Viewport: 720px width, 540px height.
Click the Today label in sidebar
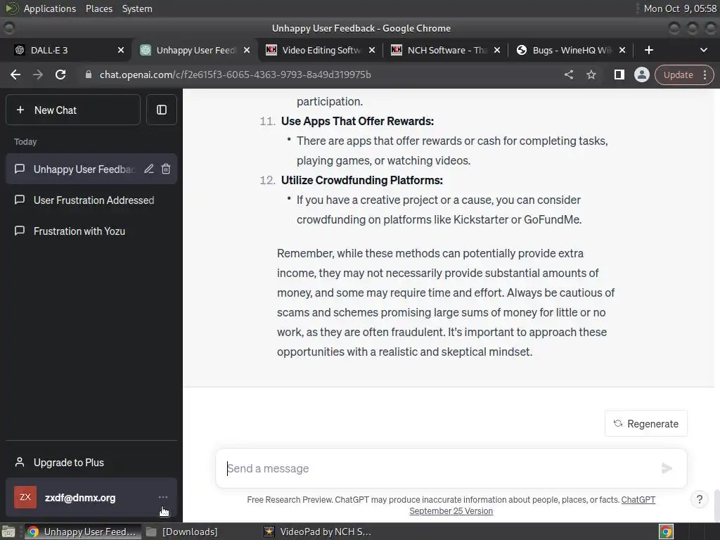(25, 142)
